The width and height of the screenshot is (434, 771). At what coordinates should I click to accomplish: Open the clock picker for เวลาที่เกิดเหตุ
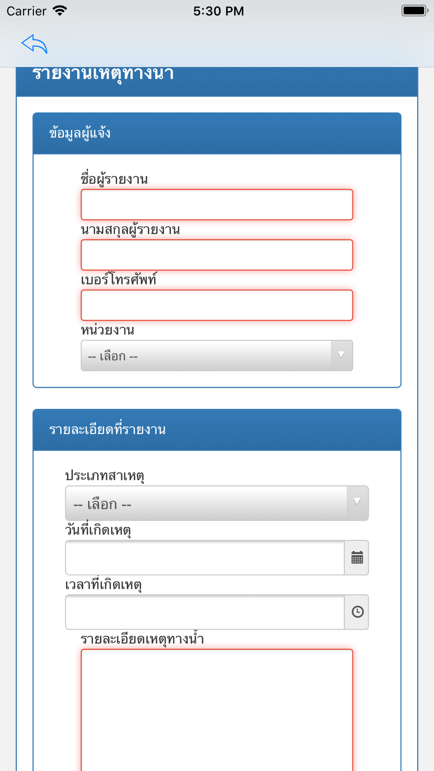click(x=357, y=612)
